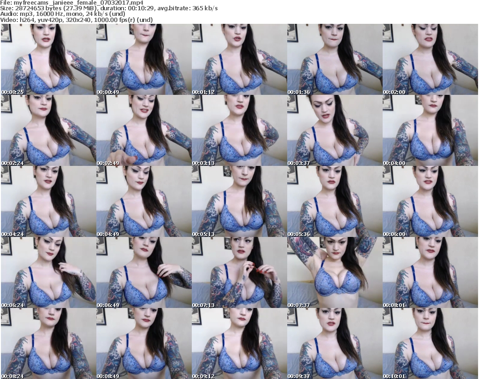The height and width of the screenshot is (379, 479).
Task: Choose the 00:06:49 thumbnail
Action: point(144,272)
